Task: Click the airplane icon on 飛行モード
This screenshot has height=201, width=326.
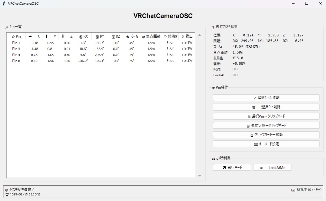Action: [224, 167]
